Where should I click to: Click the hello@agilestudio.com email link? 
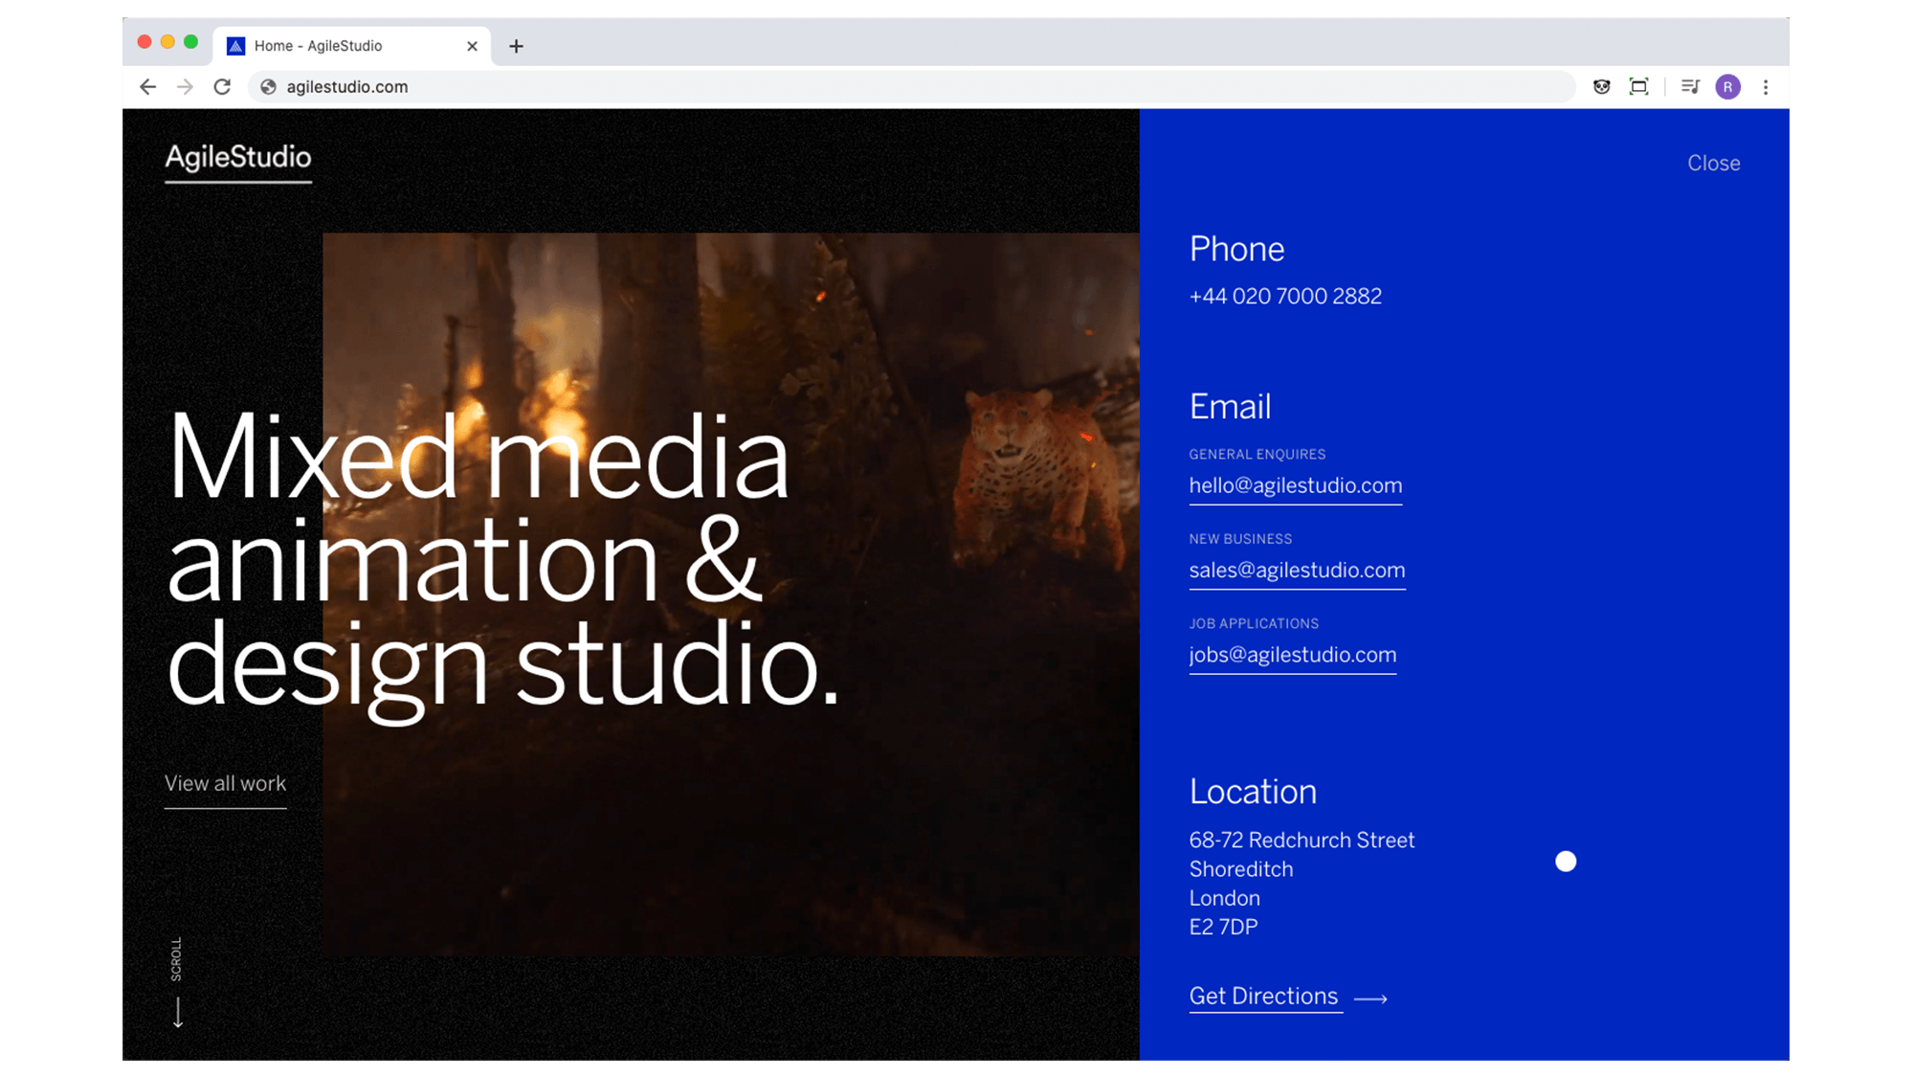click(x=1295, y=485)
